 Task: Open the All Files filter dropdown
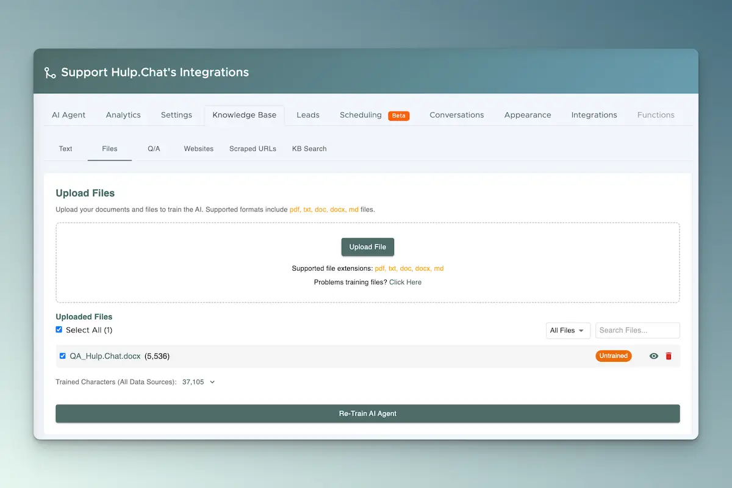point(568,330)
